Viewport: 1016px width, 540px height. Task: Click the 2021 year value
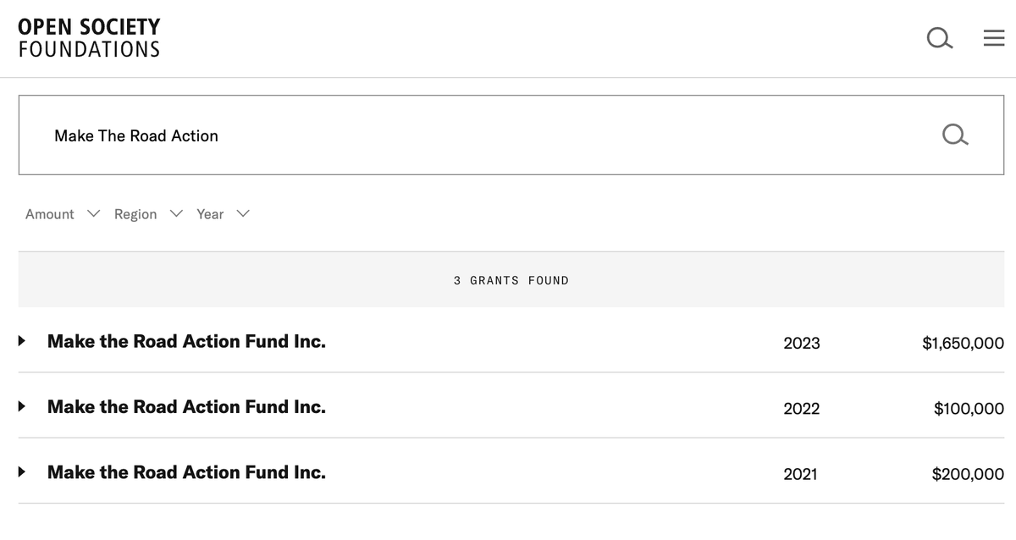point(800,474)
